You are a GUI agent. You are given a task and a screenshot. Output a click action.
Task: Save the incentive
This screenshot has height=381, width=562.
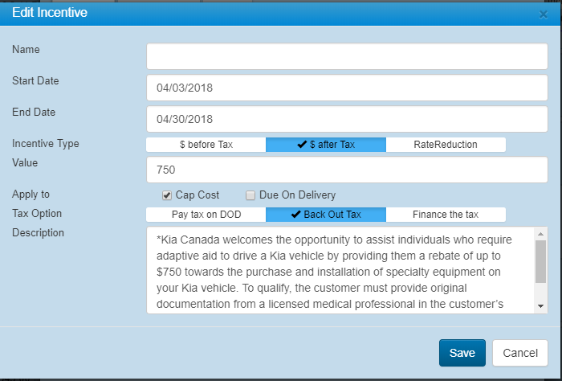[462, 353]
